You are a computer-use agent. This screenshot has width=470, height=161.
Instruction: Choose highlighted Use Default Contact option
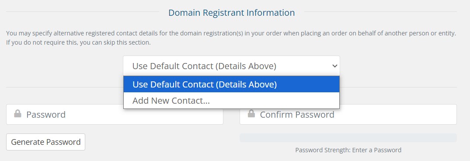coord(231,84)
